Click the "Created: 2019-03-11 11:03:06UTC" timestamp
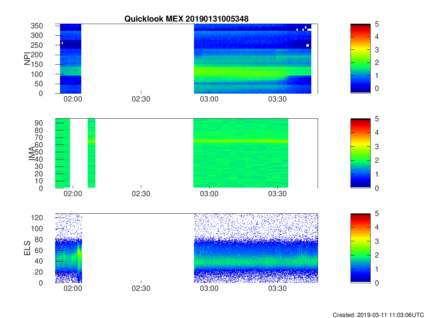 tap(378, 314)
